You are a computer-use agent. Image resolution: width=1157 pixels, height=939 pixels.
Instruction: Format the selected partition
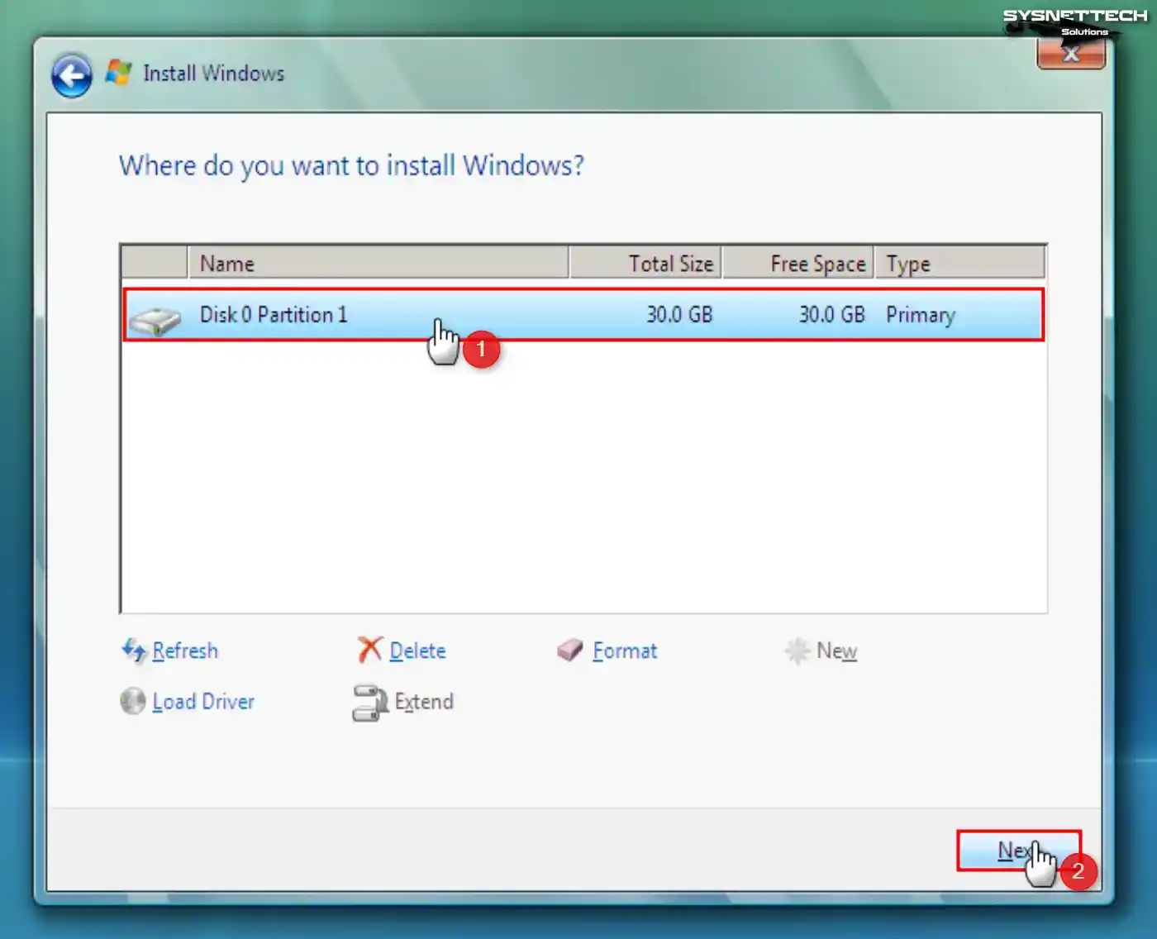625,651
